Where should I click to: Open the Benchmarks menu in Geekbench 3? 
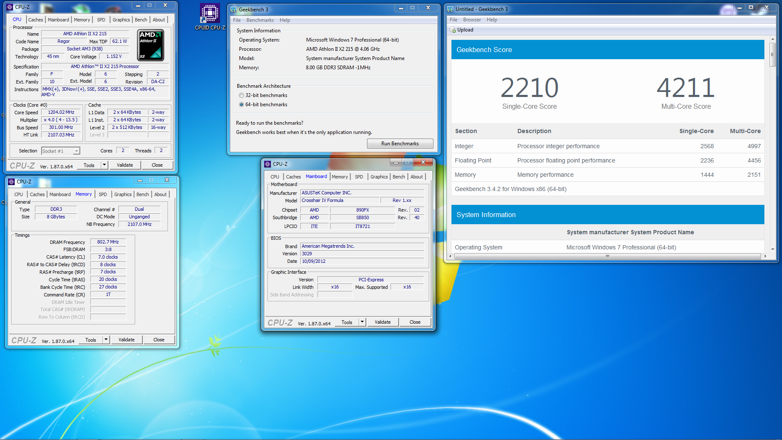(260, 20)
